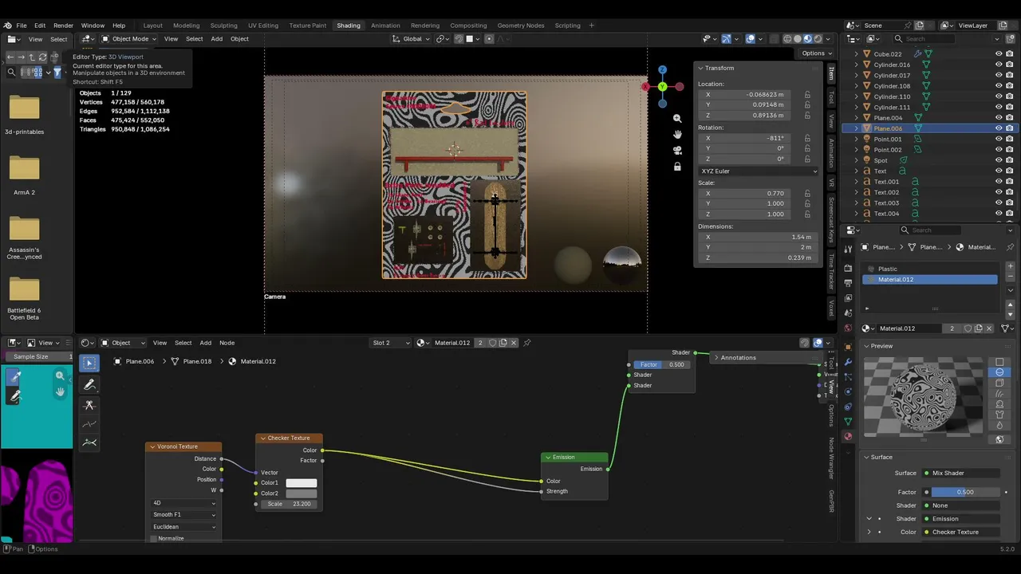1021x574 pixels.
Task: Switch to material preview shading
Action: (807, 38)
